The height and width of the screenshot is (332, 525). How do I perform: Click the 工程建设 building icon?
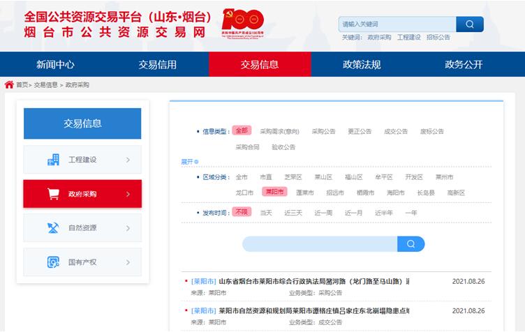(x=53, y=160)
